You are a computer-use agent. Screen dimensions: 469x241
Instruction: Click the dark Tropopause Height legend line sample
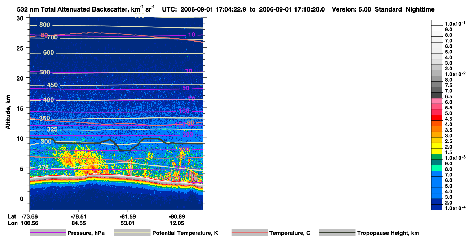[x=337, y=233]
